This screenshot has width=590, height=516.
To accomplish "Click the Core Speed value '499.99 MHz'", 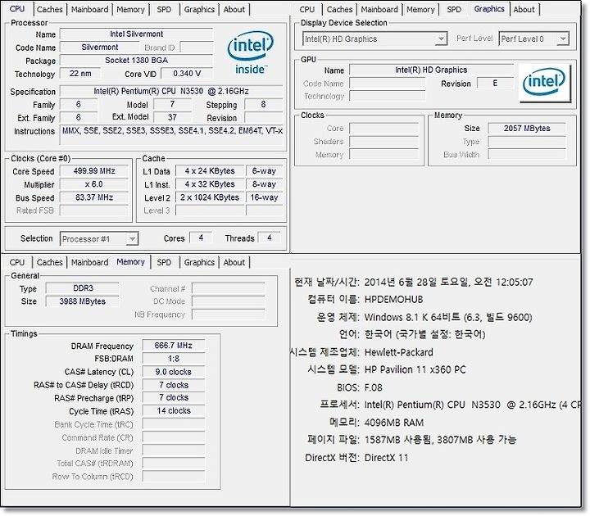I will click(94, 170).
